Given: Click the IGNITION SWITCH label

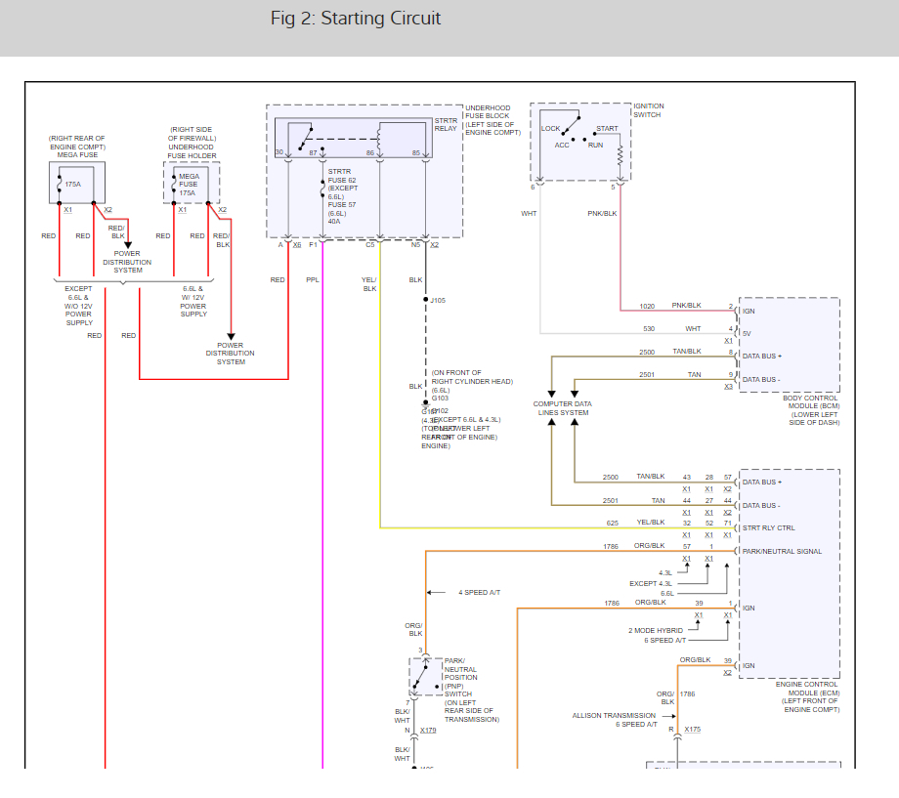Looking at the screenshot, I should (x=648, y=110).
